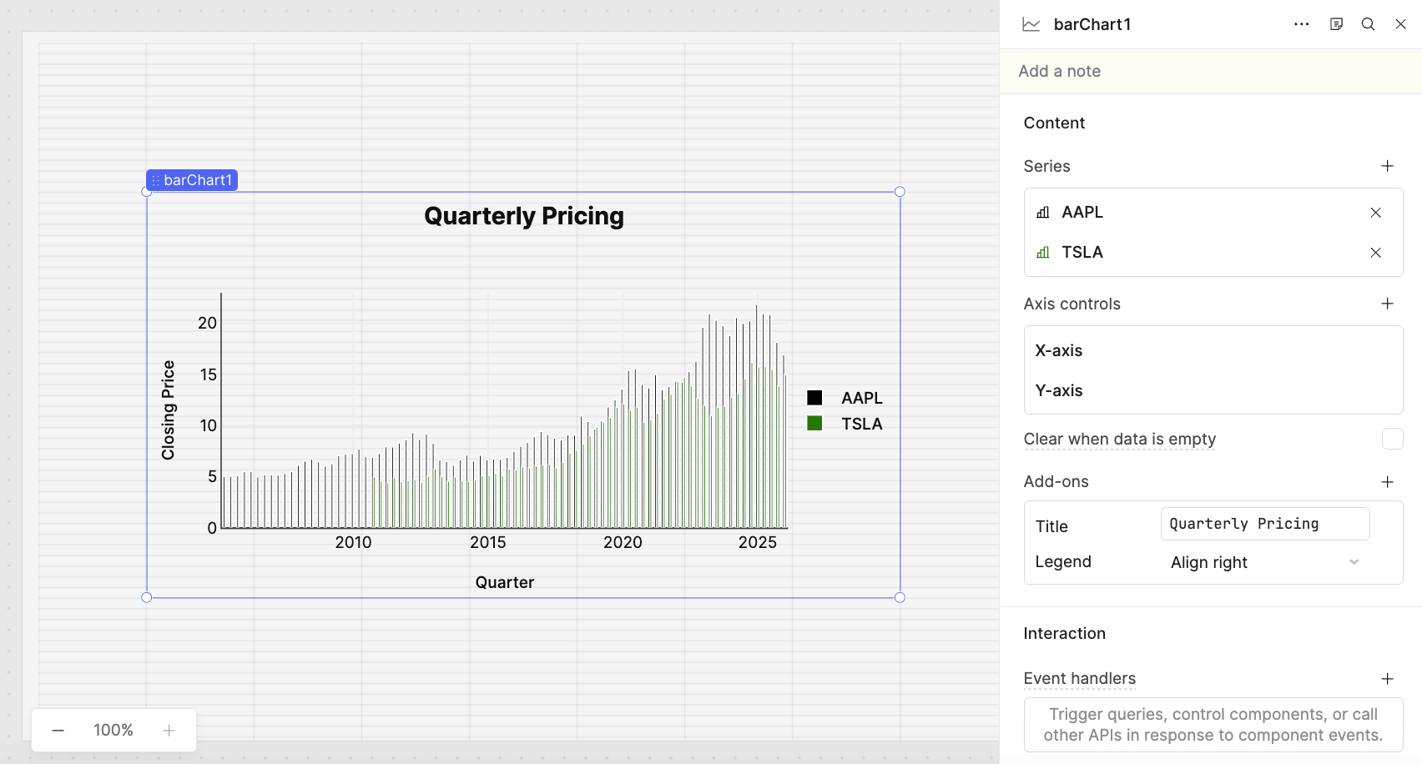1422x764 pixels.
Task: Add a new series with the plus icon
Action: click(1388, 166)
